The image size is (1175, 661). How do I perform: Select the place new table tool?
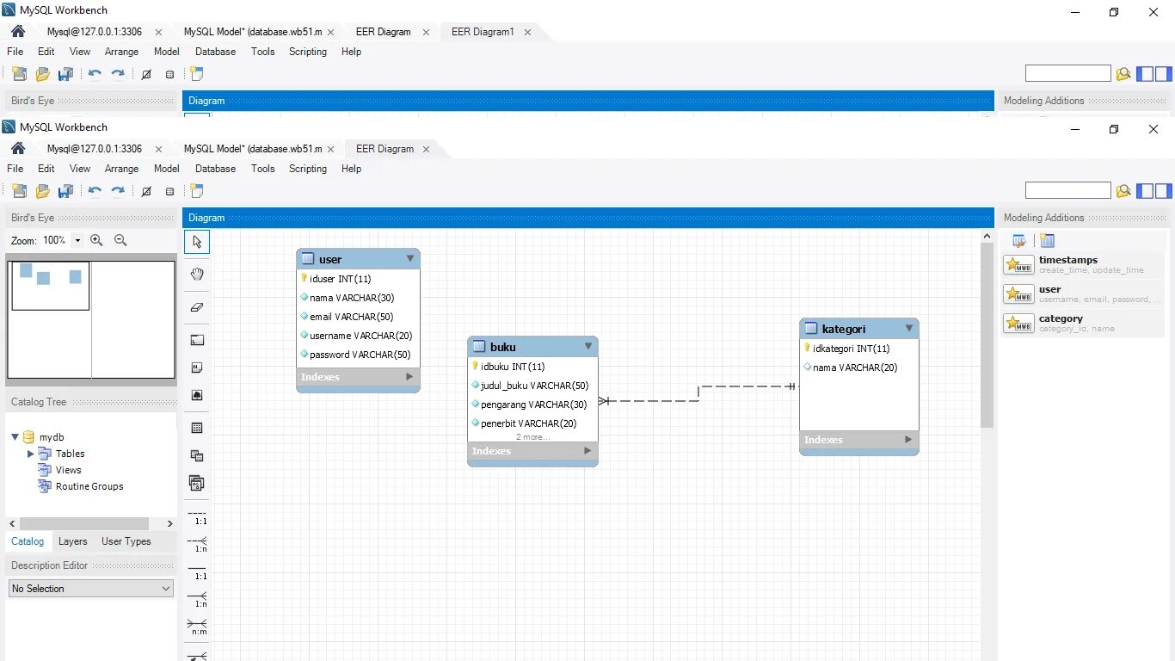pyautogui.click(x=197, y=428)
